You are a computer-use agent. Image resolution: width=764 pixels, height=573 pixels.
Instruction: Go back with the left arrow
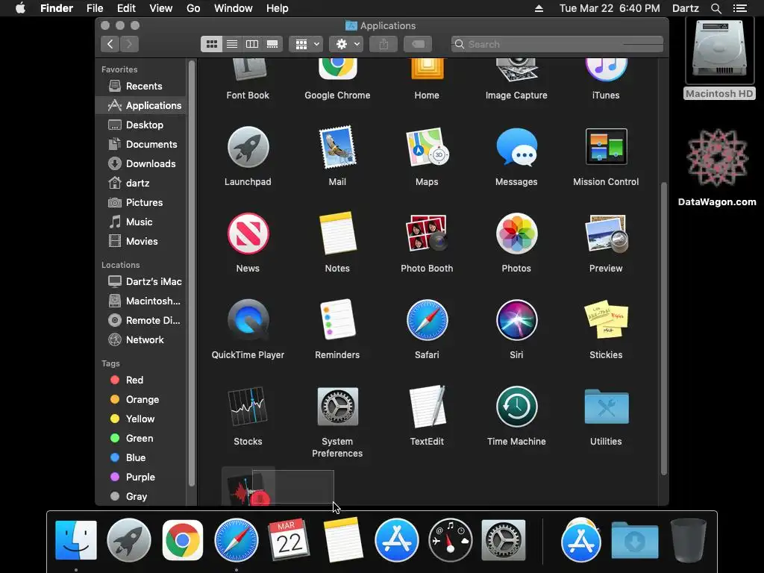[x=110, y=44]
